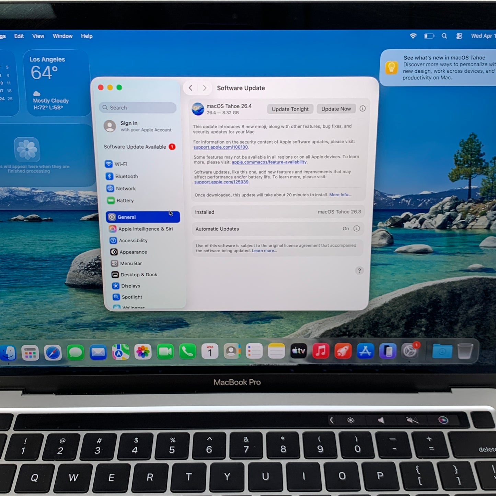Open Apple Intelligence & Siri settings
The height and width of the screenshot is (496, 496).
pyautogui.click(x=146, y=229)
